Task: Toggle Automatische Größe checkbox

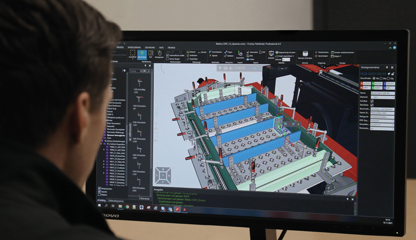Action: click(x=167, y=55)
